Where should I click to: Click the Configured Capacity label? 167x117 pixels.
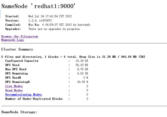coord(22,61)
